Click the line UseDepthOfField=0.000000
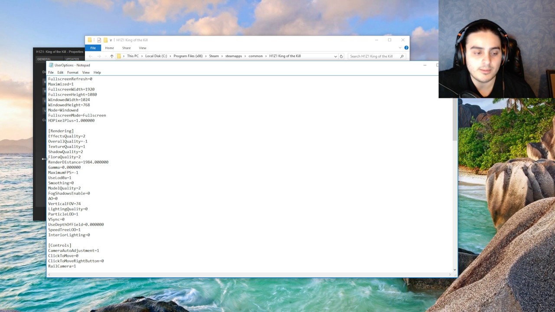Image resolution: width=555 pixels, height=312 pixels. coord(76,224)
